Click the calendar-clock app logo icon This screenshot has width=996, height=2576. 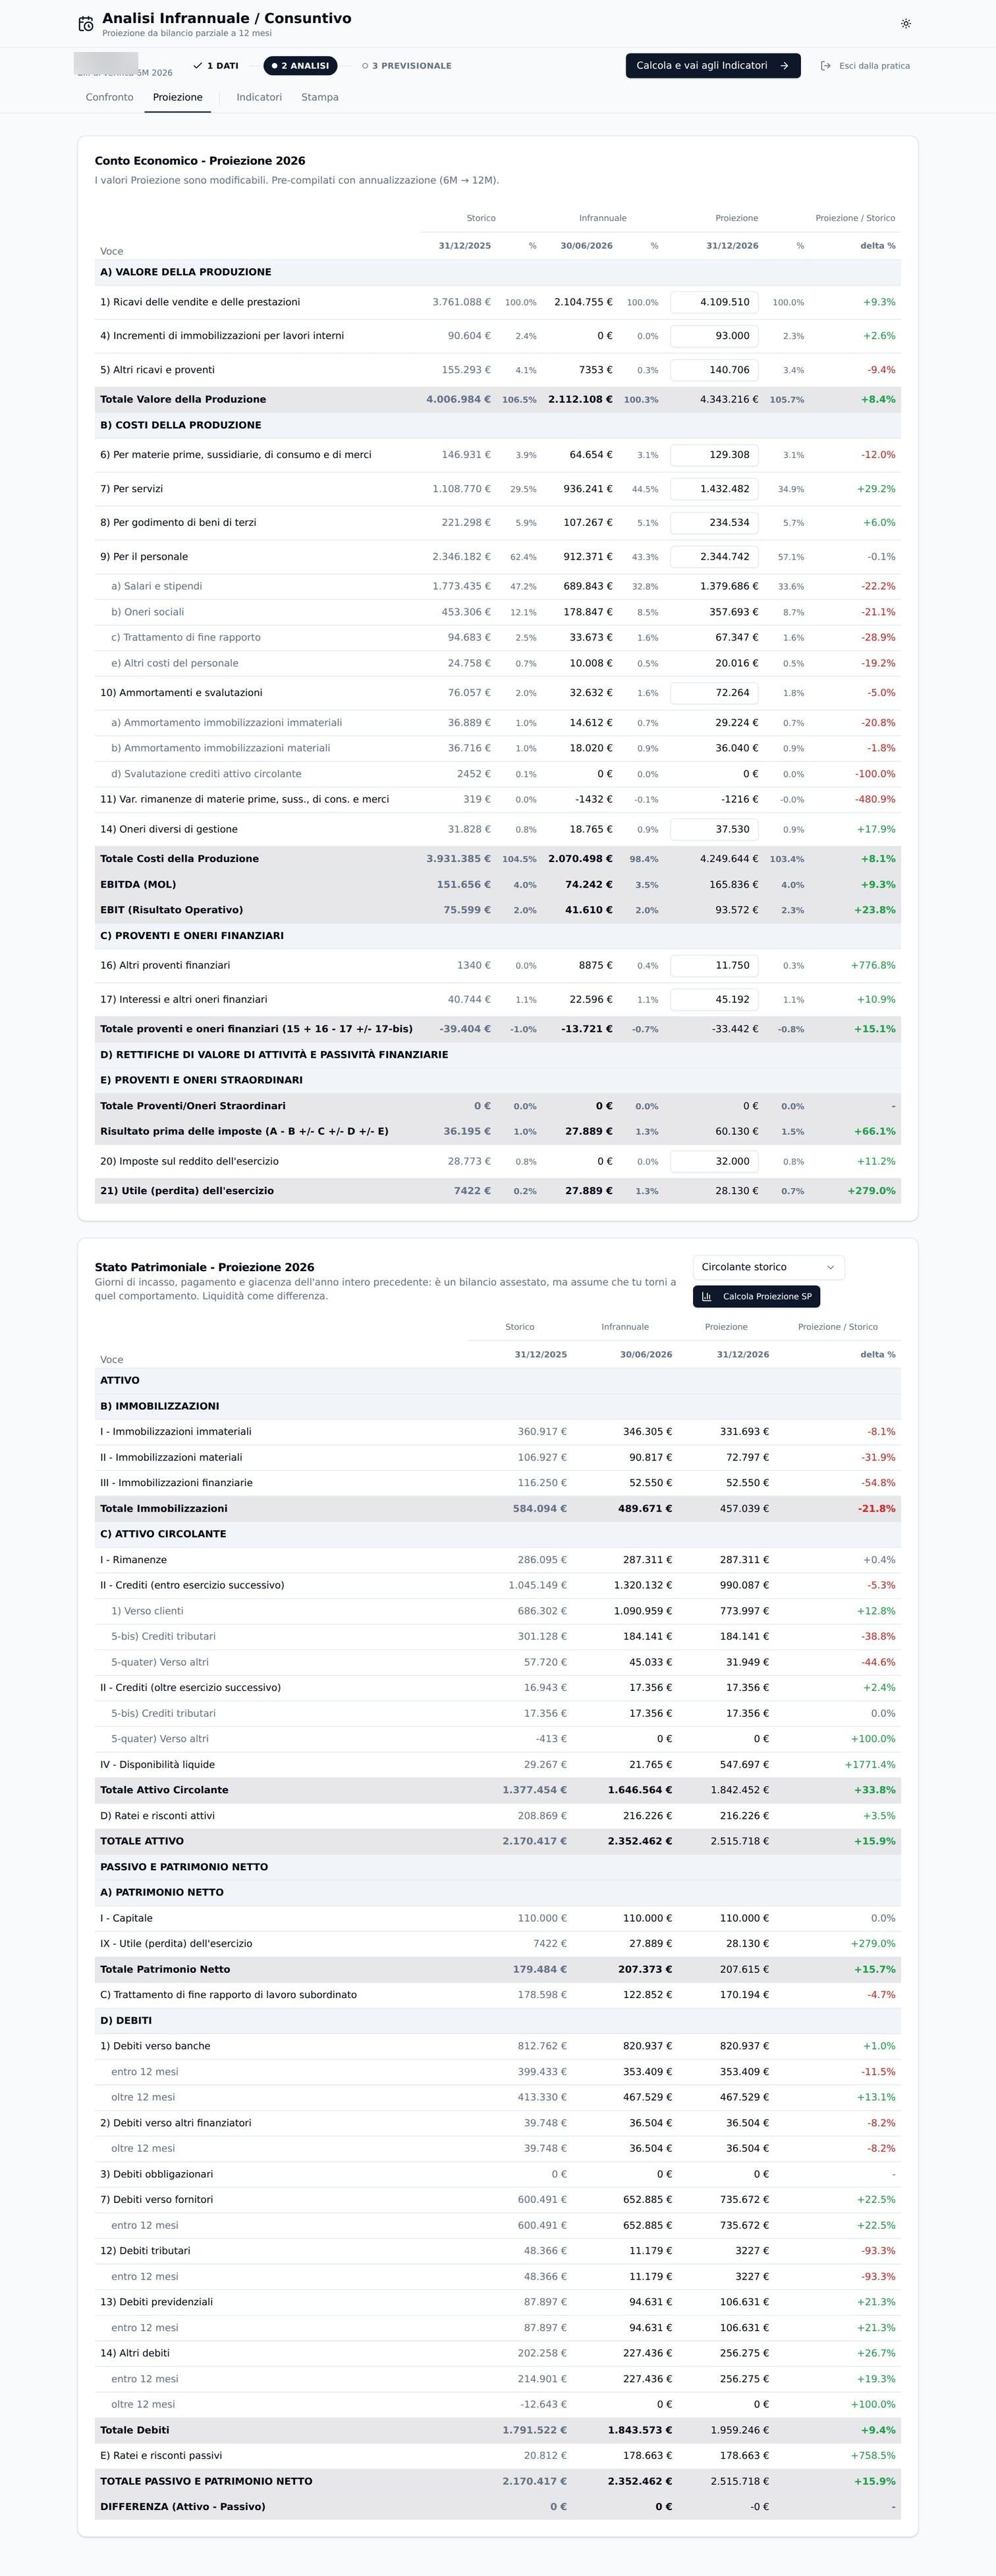point(86,24)
